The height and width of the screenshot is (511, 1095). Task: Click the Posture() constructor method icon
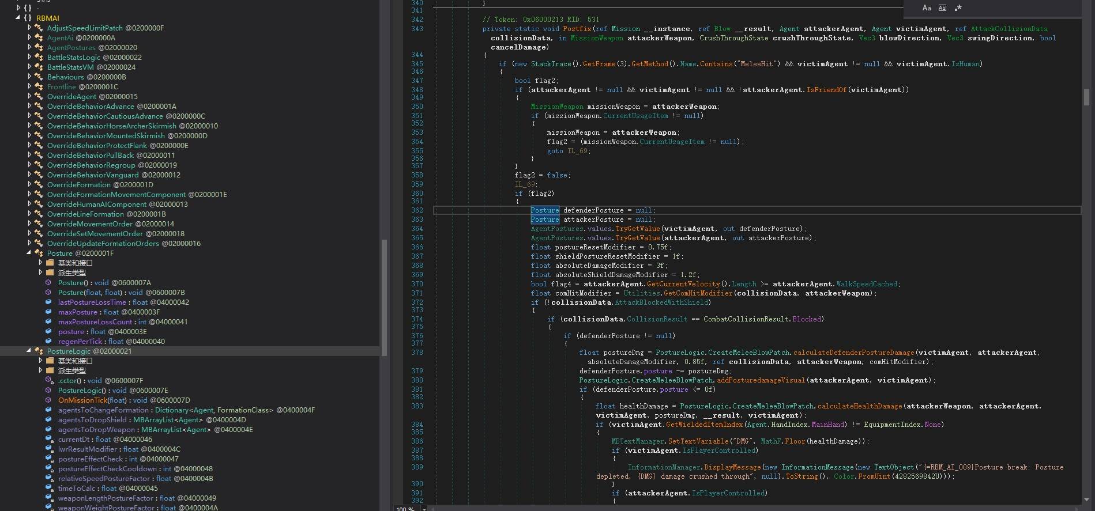click(49, 282)
